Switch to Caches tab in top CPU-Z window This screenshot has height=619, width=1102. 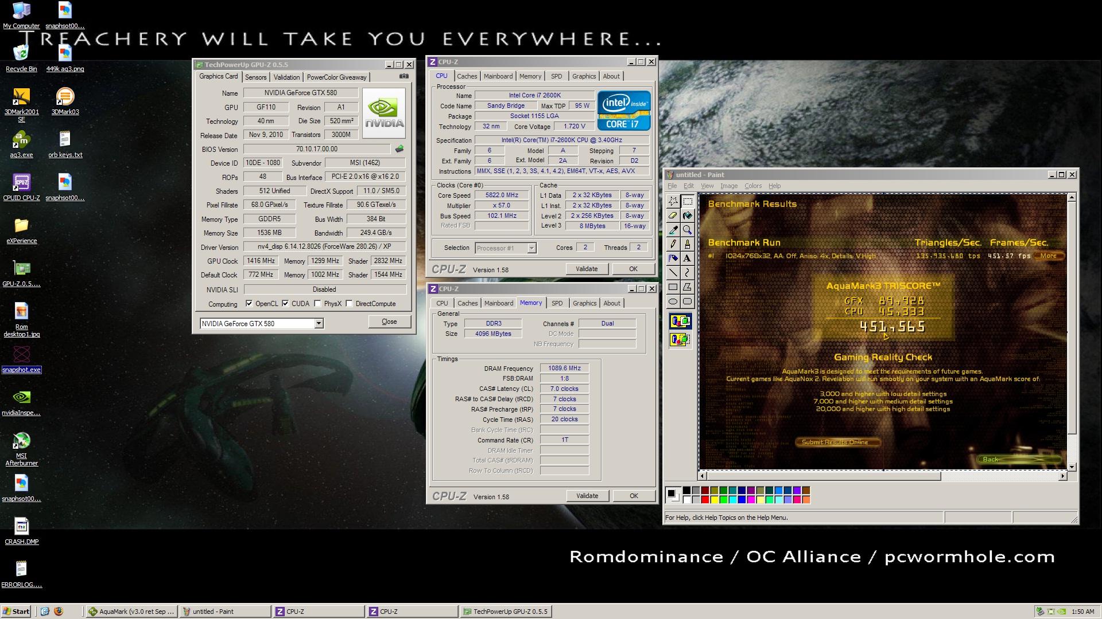click(x=467, y=76)
